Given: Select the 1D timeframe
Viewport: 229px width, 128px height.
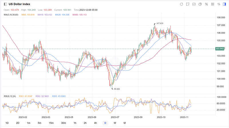Looking at the screenshot, I should coord(7,123).
